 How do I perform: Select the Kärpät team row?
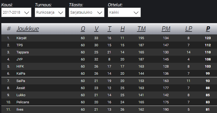coord(109,38)
